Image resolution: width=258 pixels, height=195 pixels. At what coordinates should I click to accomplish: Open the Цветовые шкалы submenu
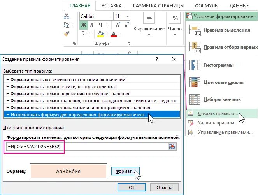pyautogui.click(x=222, y=82)
